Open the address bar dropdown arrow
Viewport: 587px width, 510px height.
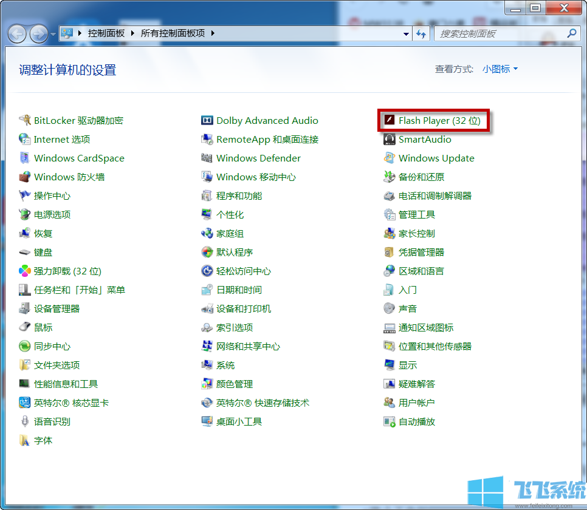click(x=406, y=33)
